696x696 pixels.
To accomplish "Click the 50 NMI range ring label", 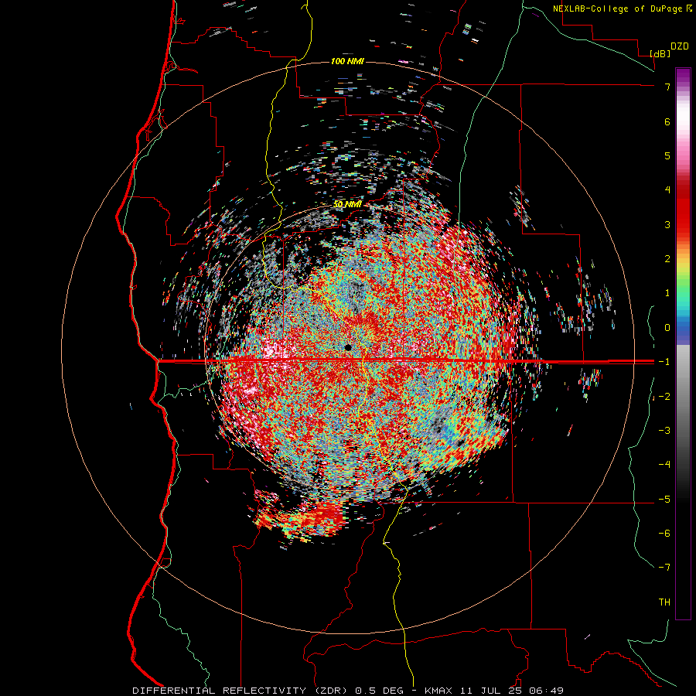I will click(x=347, y=204).
